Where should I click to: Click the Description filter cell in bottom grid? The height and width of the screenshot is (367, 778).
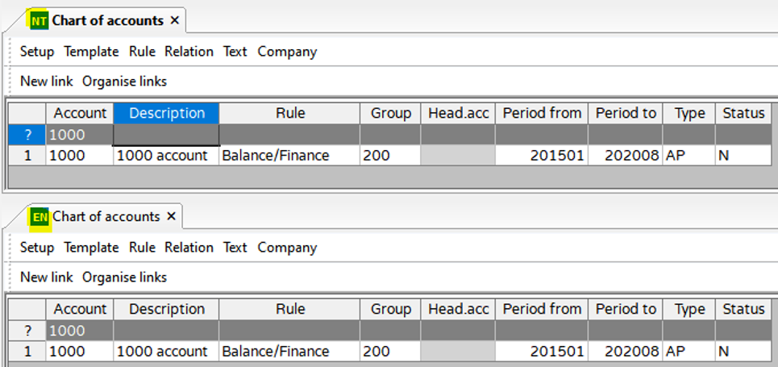coord(166,331)
